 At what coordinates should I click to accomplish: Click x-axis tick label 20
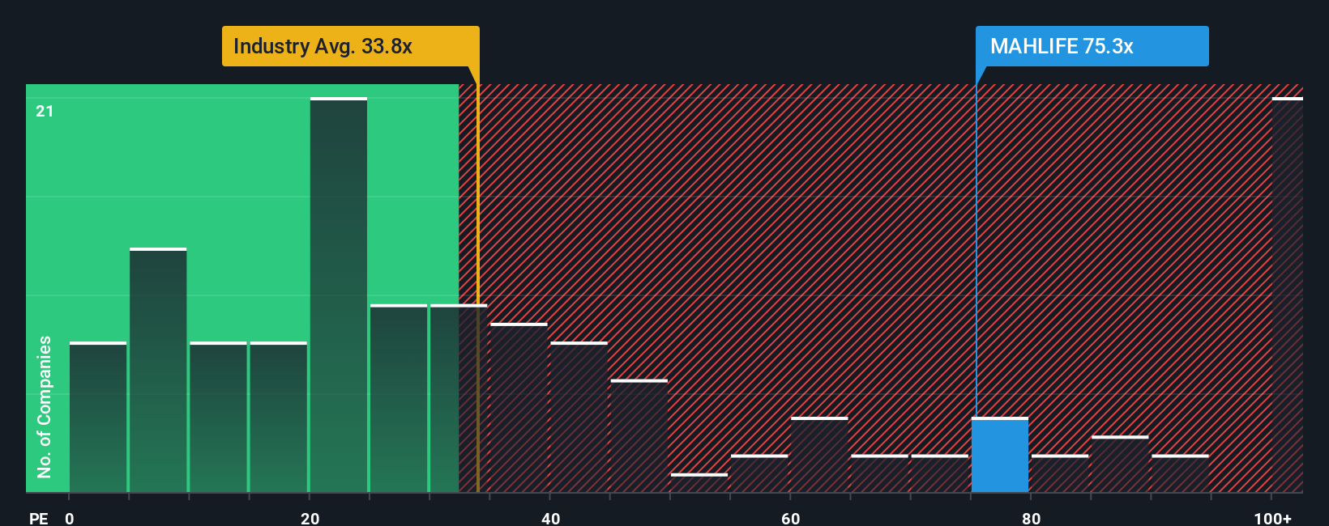tap(310, 518)
